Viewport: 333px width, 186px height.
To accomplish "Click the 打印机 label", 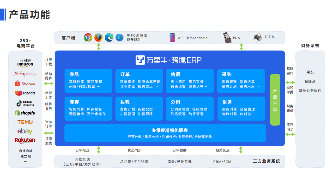I will (270, 37).
